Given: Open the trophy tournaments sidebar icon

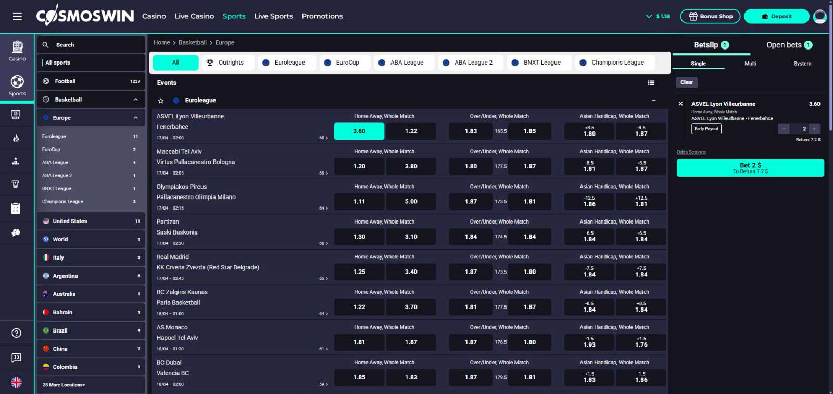Looking at the screenshot, I should click(16, 184).
